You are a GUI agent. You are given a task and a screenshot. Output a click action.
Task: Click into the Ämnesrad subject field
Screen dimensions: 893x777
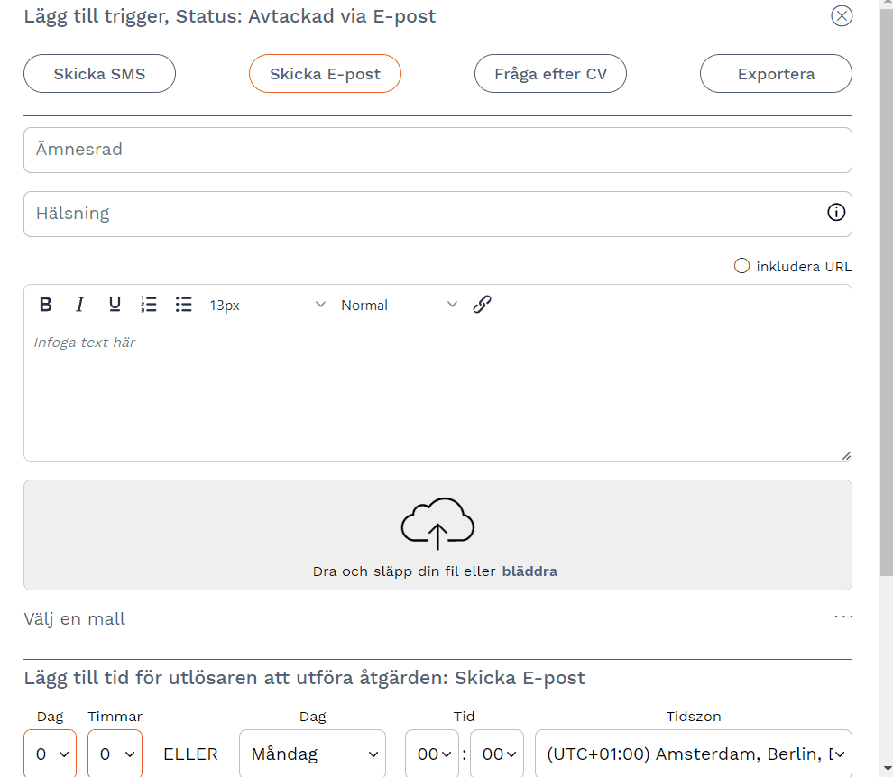437,150
